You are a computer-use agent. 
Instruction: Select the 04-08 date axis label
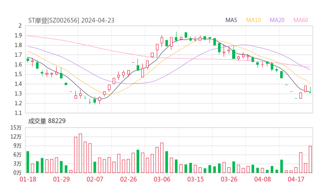point(263,179)
